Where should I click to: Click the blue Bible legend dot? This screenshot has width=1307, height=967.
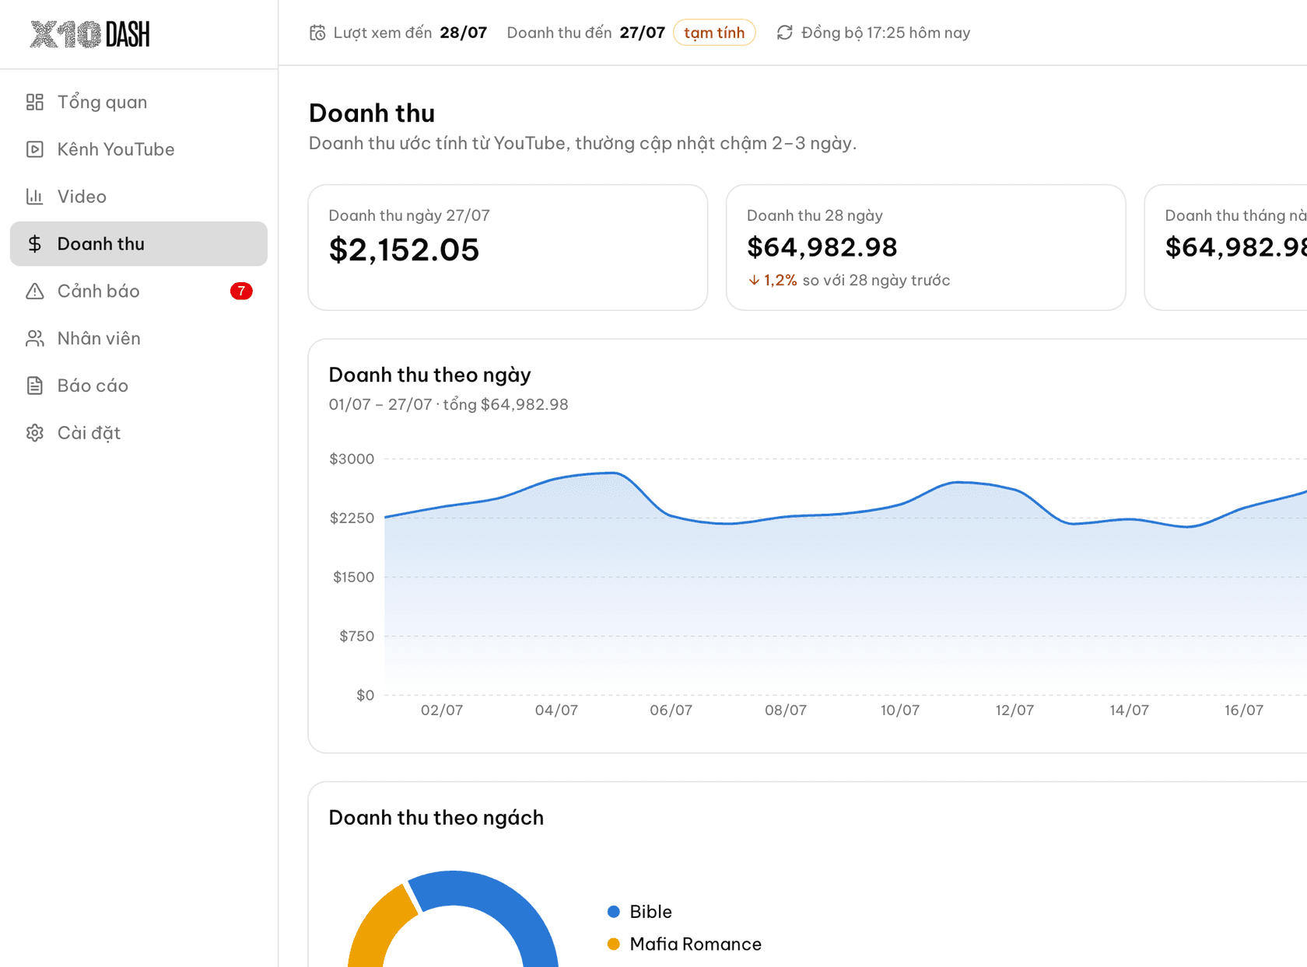click(614, 912)
